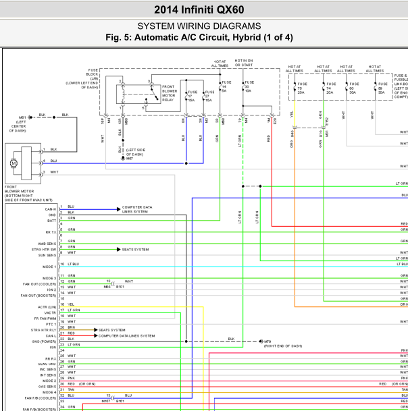Screen dimensions: 408x411
Task: Click 'SEATS SYSTEM' next to STRG HTR SW
Action: [x=135, y=250]
